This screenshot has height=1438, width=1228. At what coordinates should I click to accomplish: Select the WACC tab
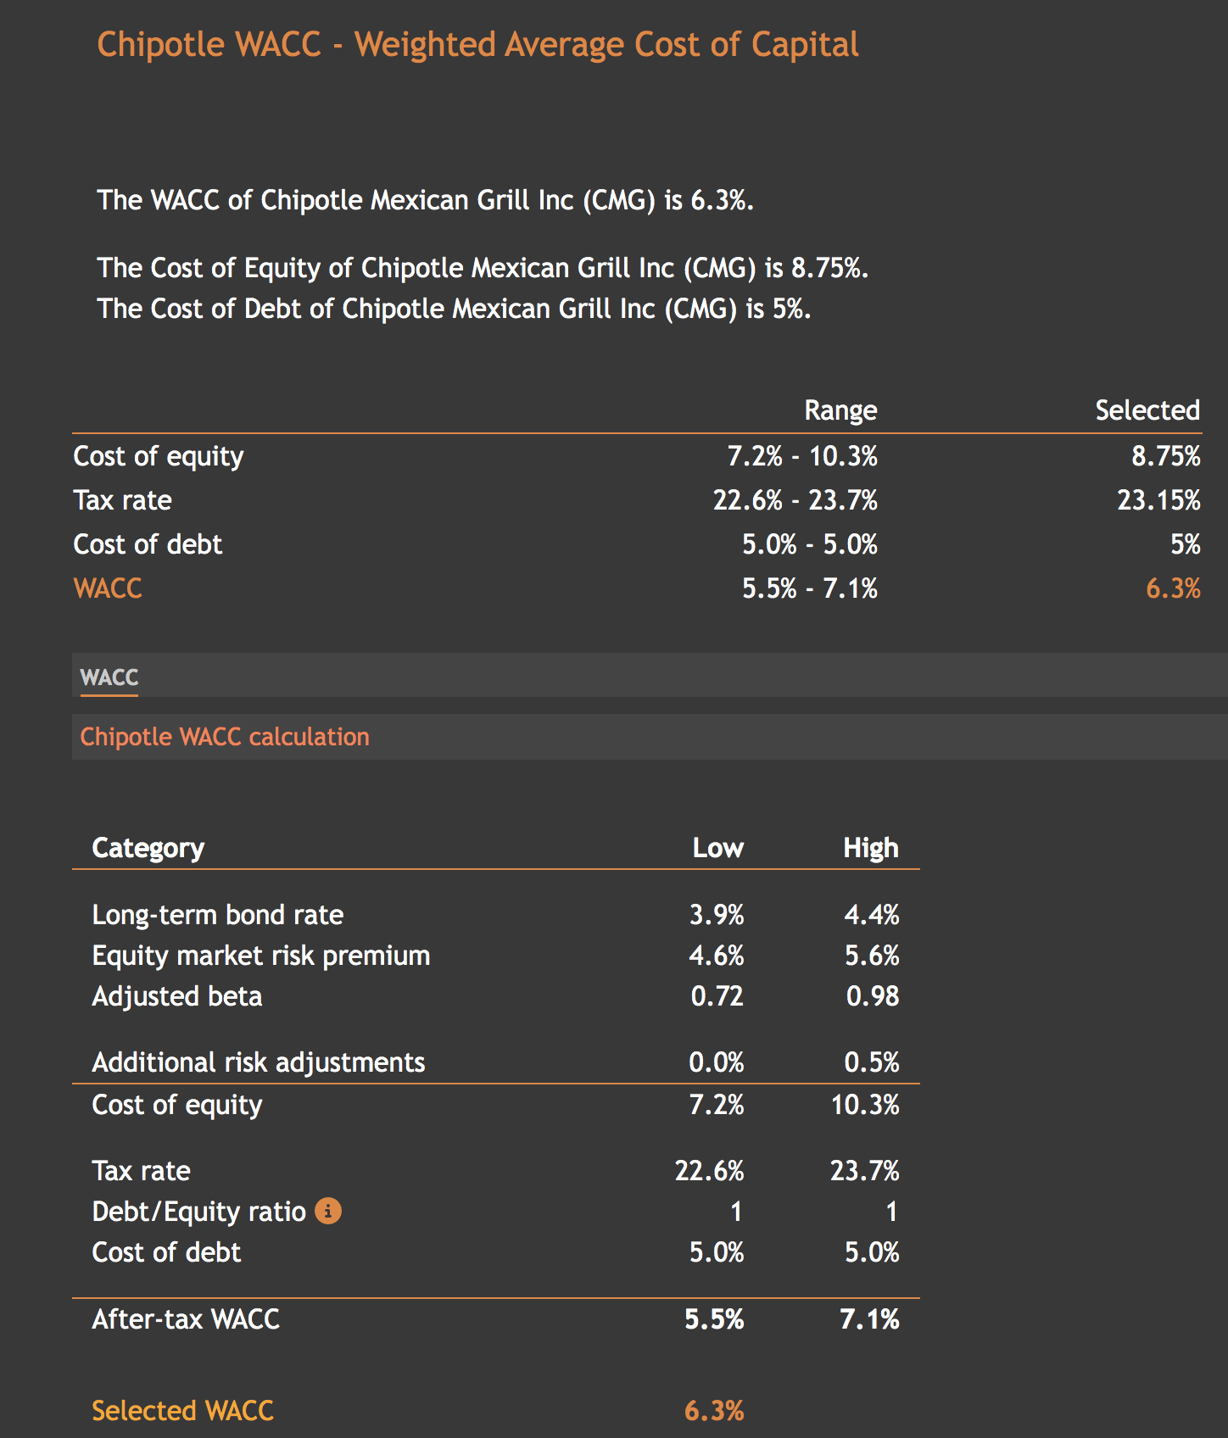[x=108, y=678]
